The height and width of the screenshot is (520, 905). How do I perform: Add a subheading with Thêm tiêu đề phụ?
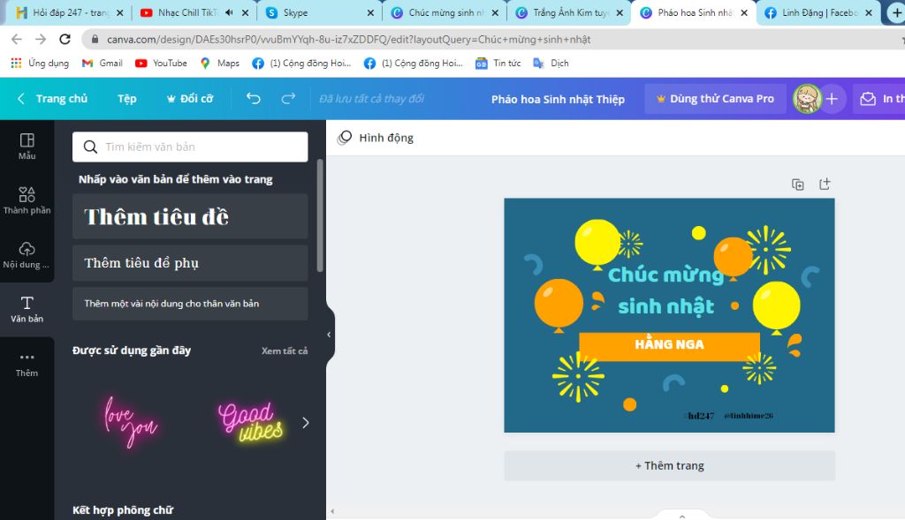[x=190, y=263]
